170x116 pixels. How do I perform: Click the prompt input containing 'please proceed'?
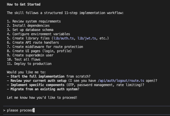pos(87,110)
